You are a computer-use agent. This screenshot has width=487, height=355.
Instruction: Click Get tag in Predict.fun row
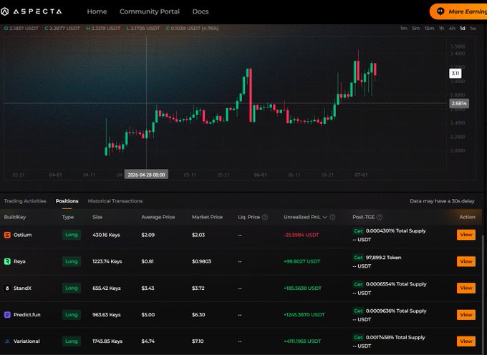pos(358,311)
